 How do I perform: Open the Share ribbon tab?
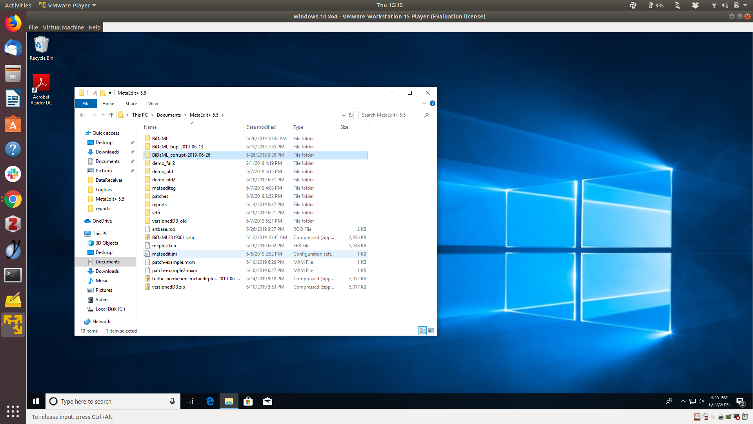(x=131, y=104)
